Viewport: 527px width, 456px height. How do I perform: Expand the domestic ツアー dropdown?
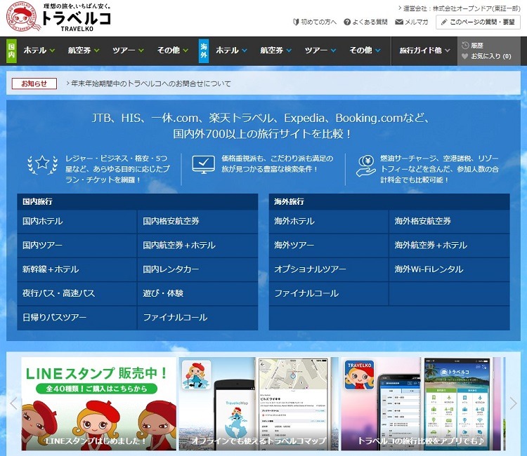[x=128, y=51]
